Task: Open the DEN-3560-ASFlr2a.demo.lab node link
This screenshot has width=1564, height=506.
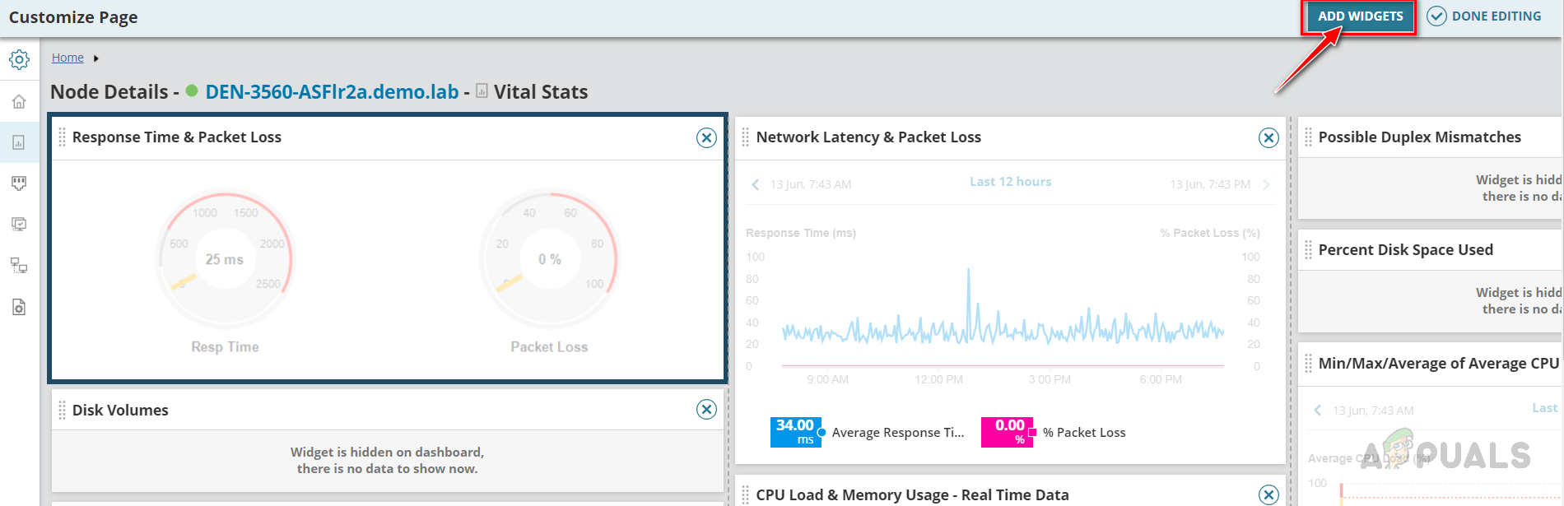Action: (x=332, y=92)
